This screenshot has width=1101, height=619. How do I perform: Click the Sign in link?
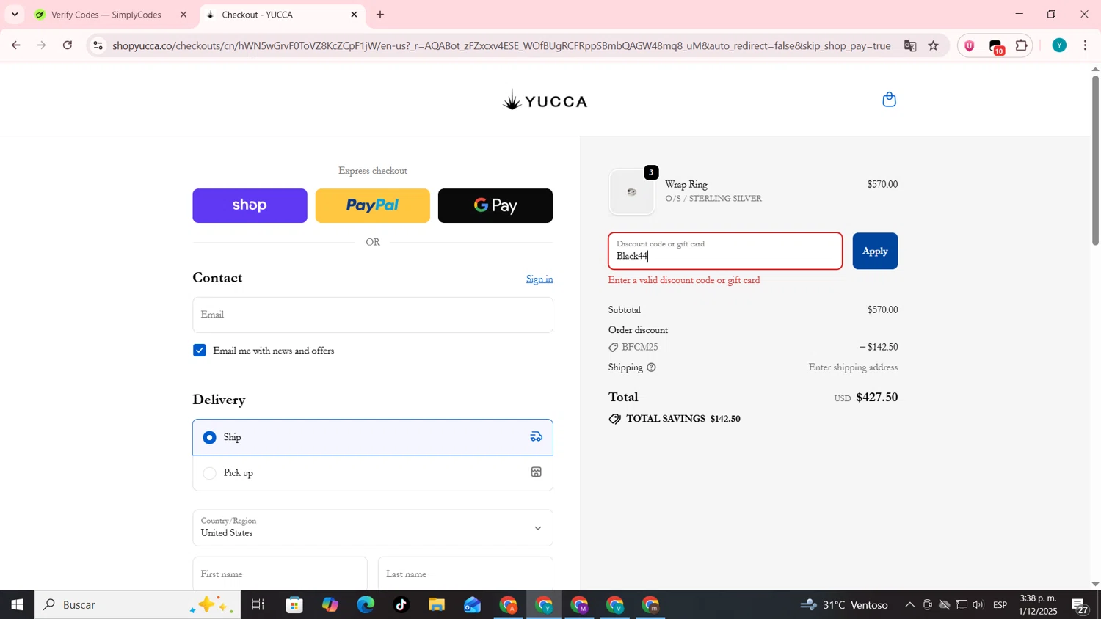click(x=539, y=279)
